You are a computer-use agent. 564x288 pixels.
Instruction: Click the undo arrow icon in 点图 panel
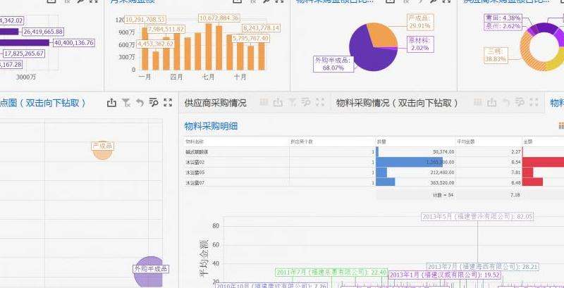[140, 103]
